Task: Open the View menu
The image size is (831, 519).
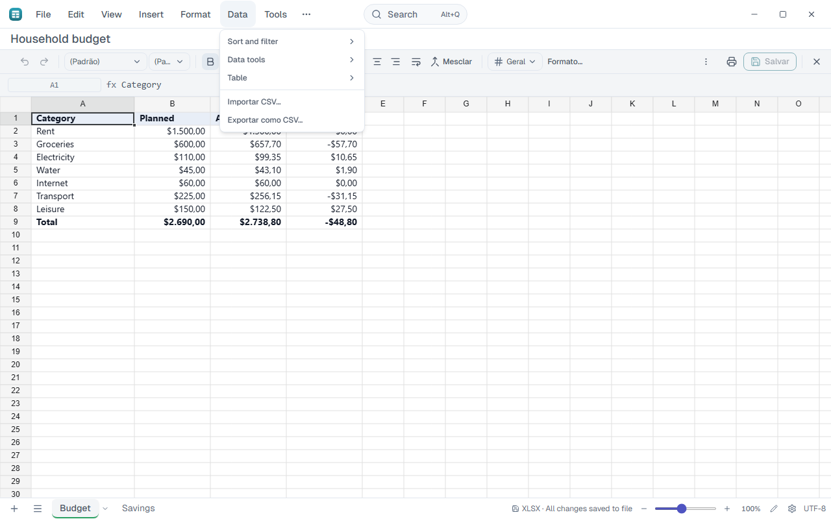Action: (112, 14)
